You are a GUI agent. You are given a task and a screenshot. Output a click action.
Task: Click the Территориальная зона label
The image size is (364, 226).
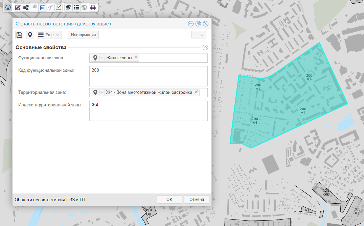[42, 93]
